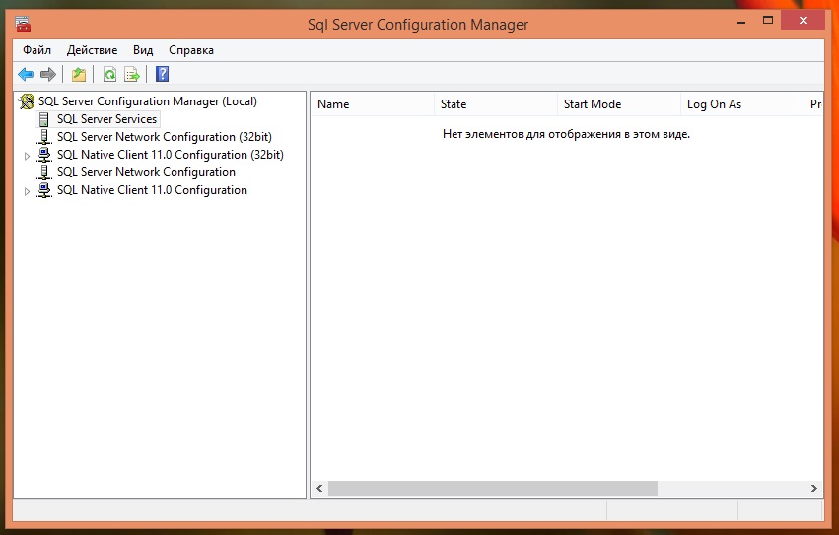Sort by the Name column header
The width and height of the screenshot is (839, 535).
pyautogui.click(x=373, y=104)
